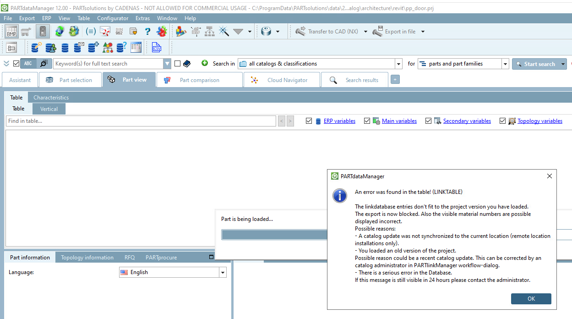Viewport: 572px width, 319px height.
Task: Click the colored blocks with pencil icon
Action: tap(181, 32)
